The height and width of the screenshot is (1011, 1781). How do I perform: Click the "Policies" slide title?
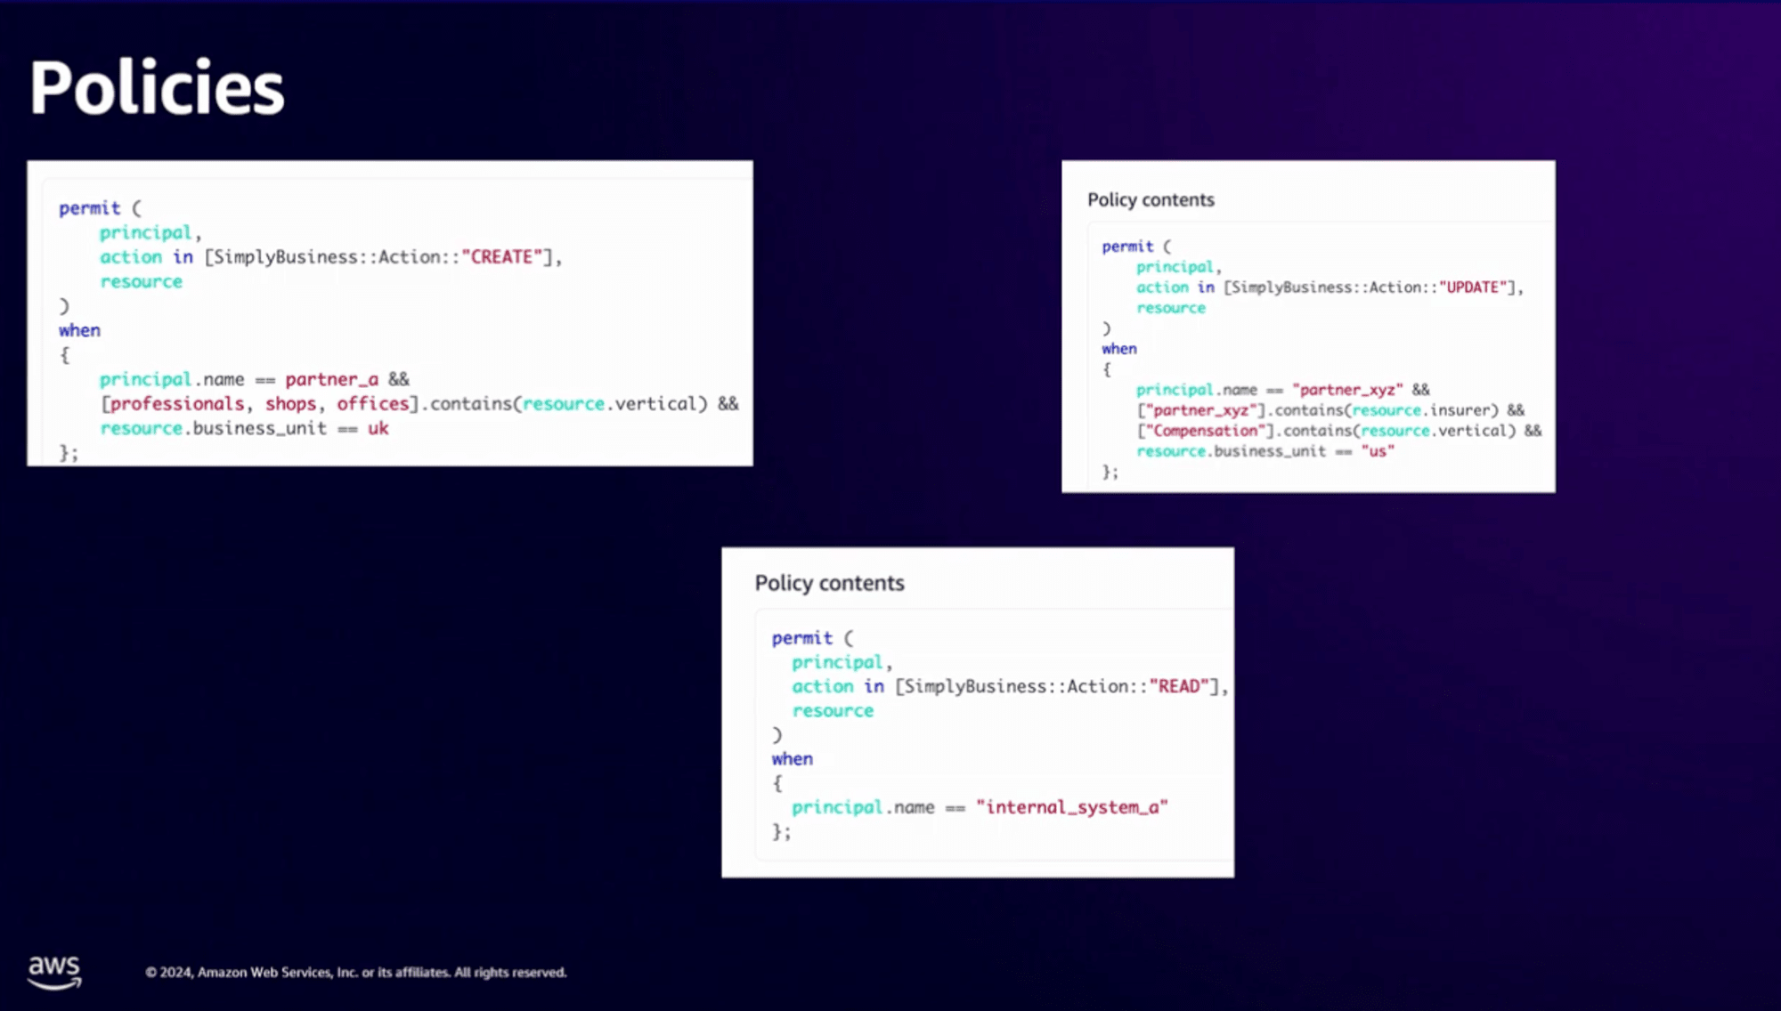[157, 87]
